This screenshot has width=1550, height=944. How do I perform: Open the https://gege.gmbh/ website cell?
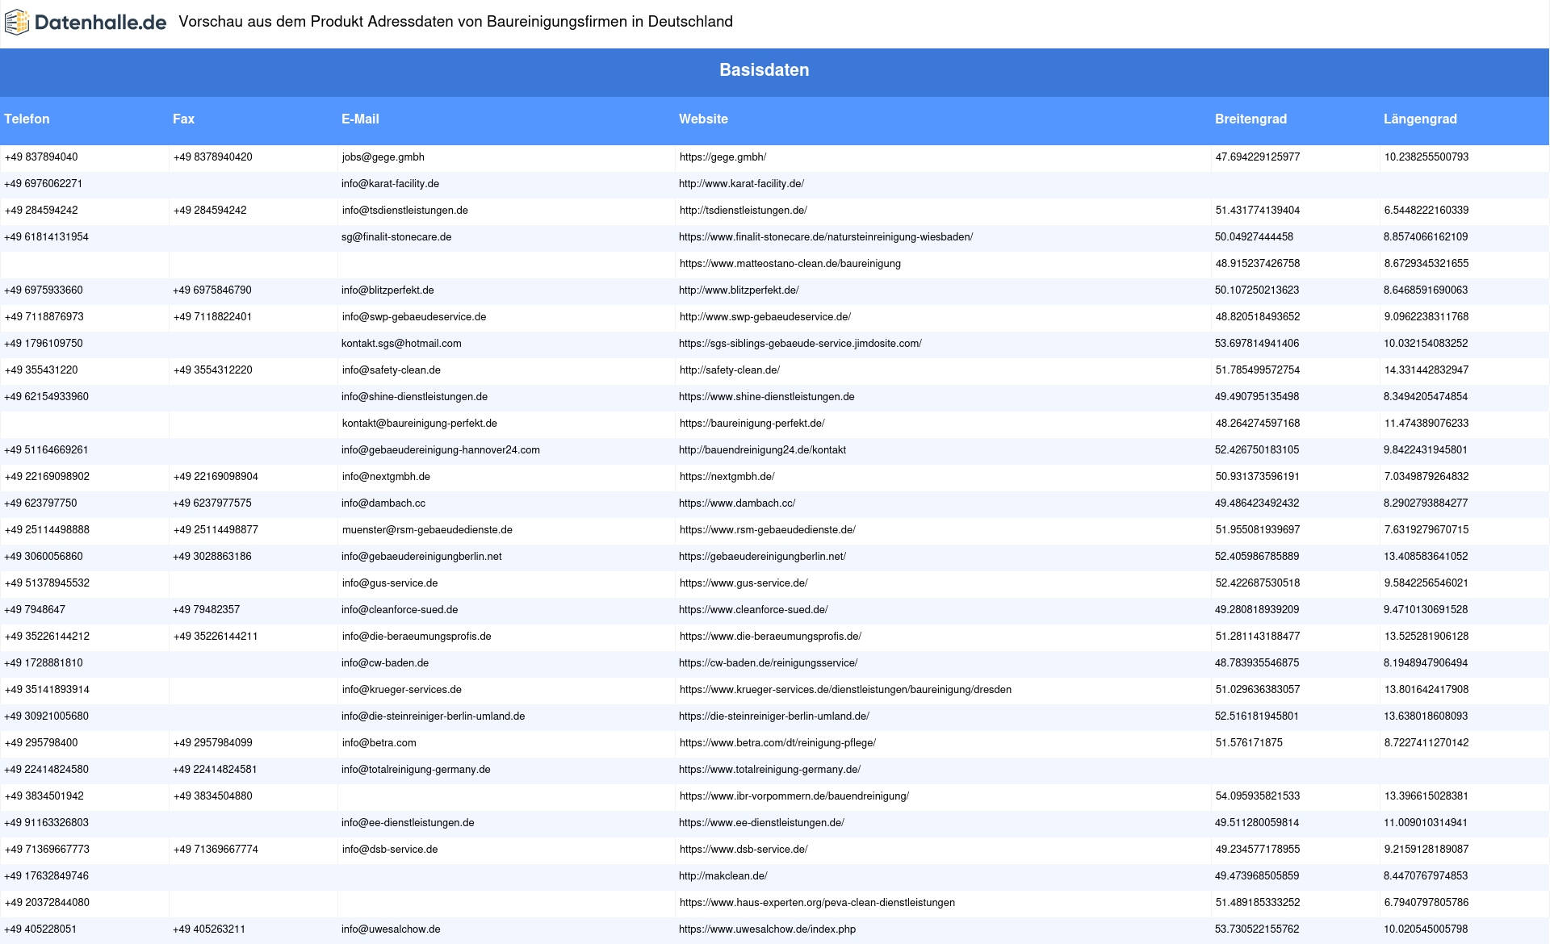pos(723,157)
